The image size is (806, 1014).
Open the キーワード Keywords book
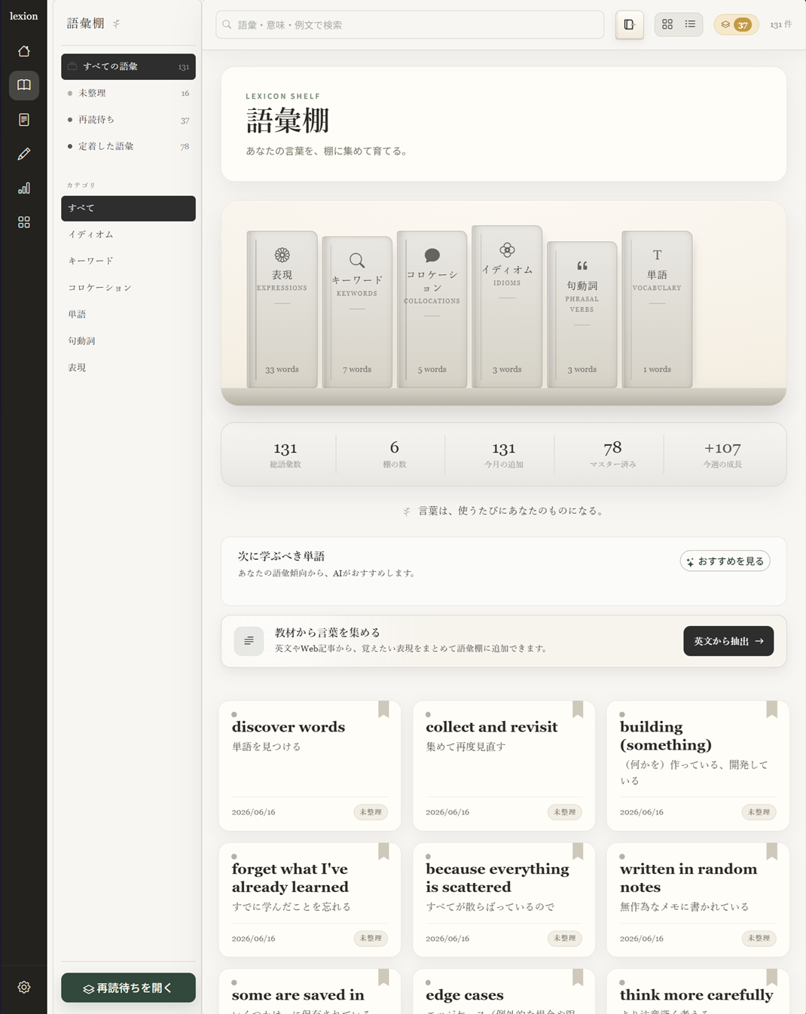[x=357, y=312]
